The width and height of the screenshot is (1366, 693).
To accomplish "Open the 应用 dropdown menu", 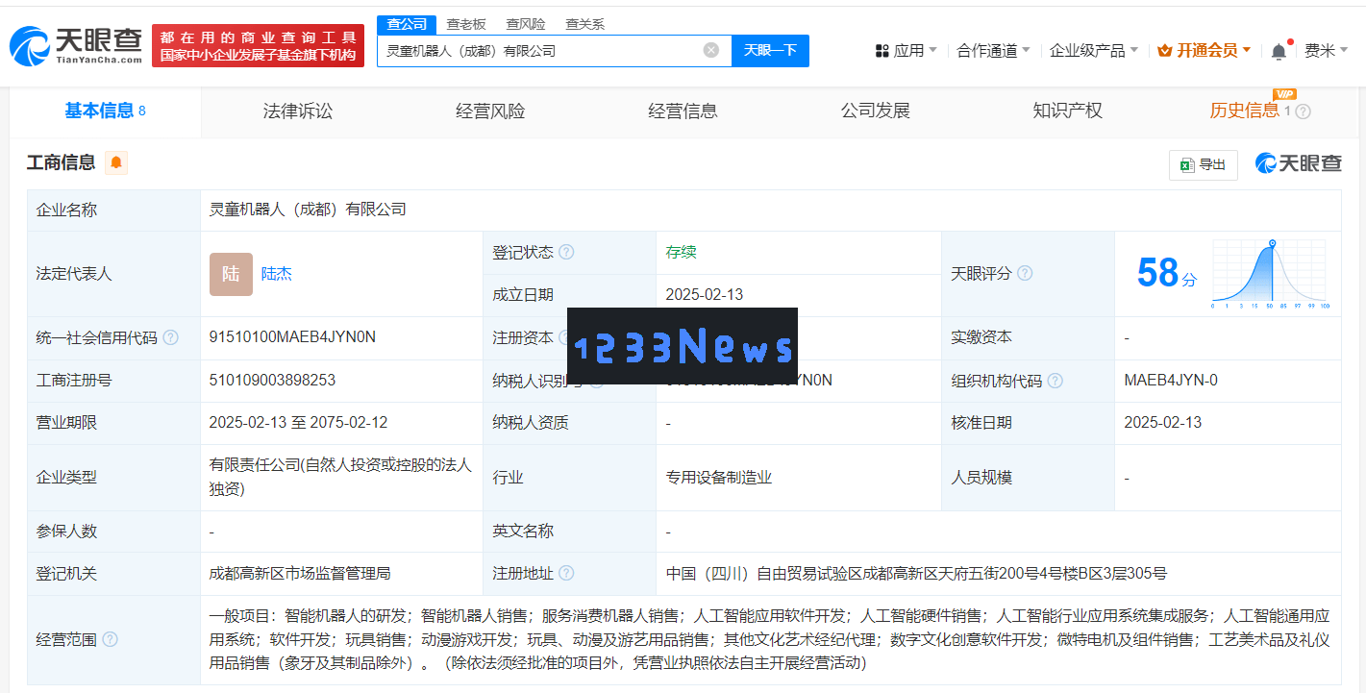I will tap(907, 51).
